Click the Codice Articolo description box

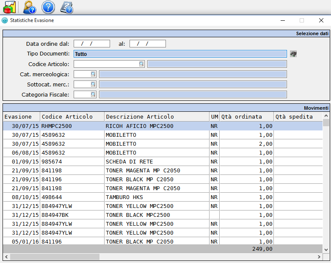(217, 64)
